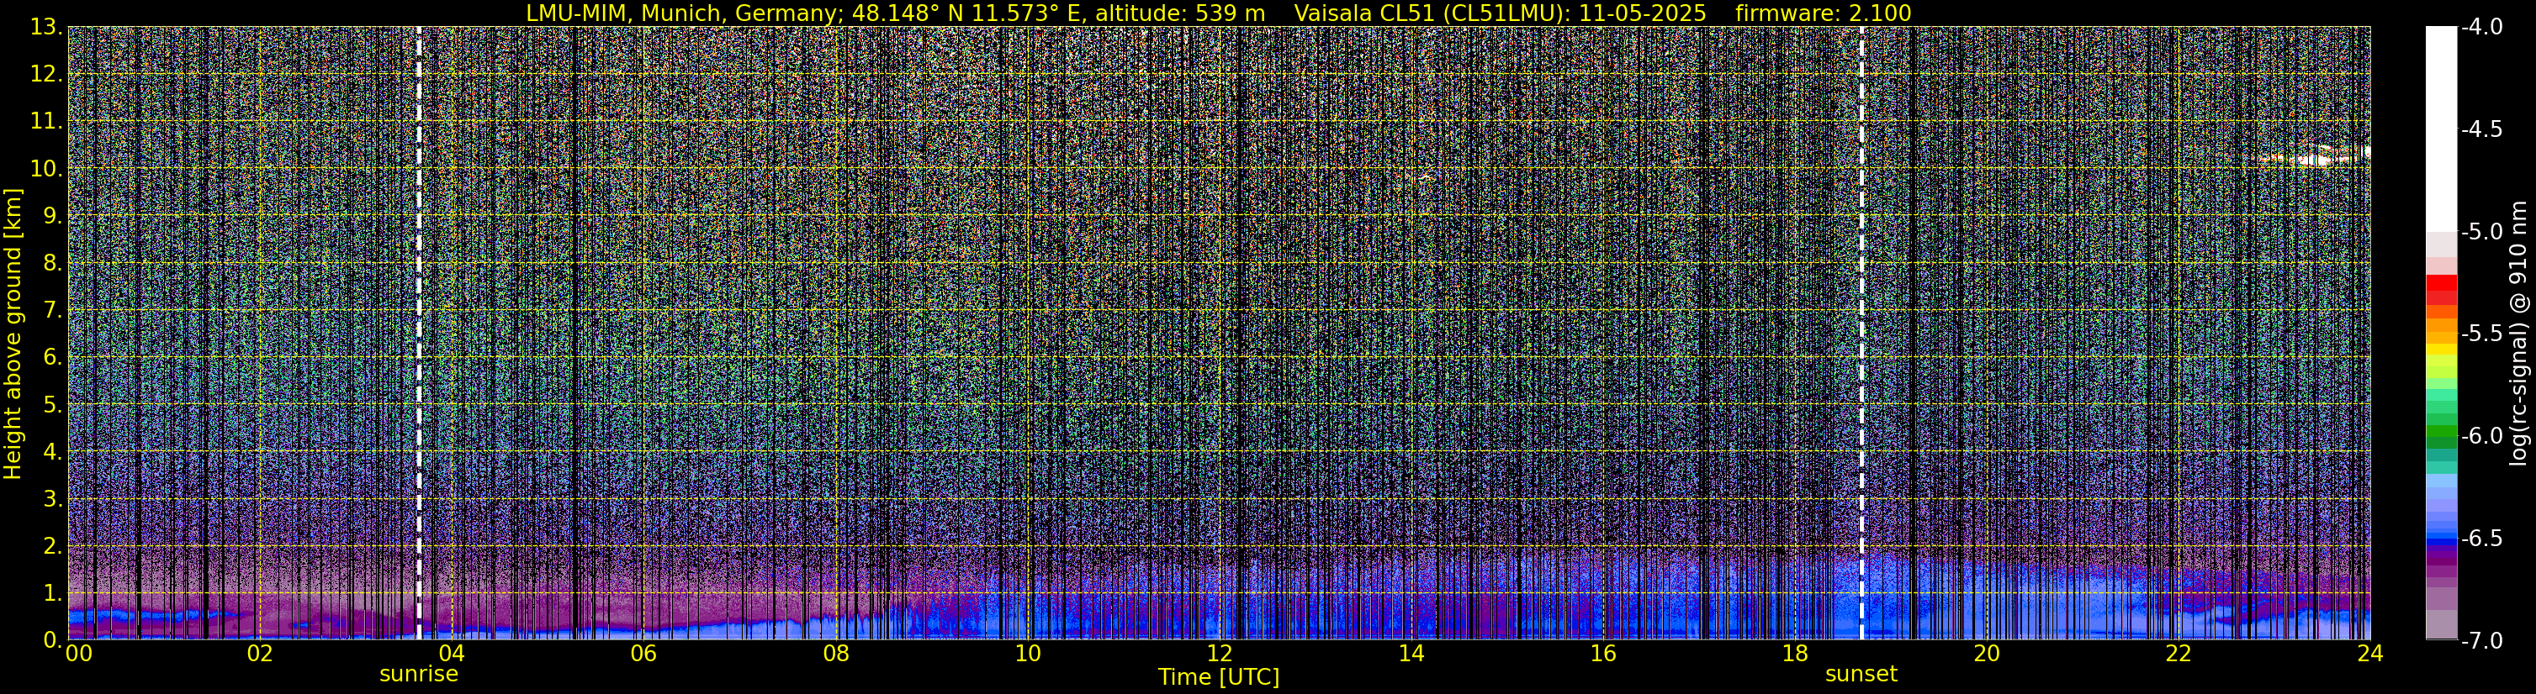Click time axis tick '22'
The width and height of the screenshot is (2536, 694).
click(x=2179, y=654)
